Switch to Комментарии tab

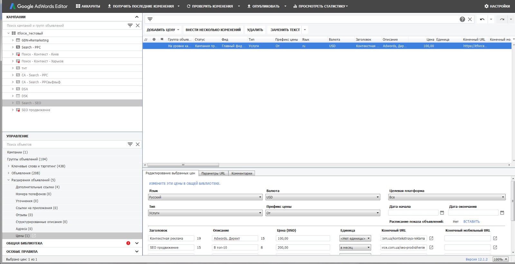pyautogui.click(x=242, y=173)
